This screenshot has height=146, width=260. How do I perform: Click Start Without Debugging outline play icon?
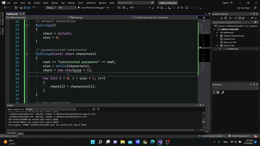point(108,8)
